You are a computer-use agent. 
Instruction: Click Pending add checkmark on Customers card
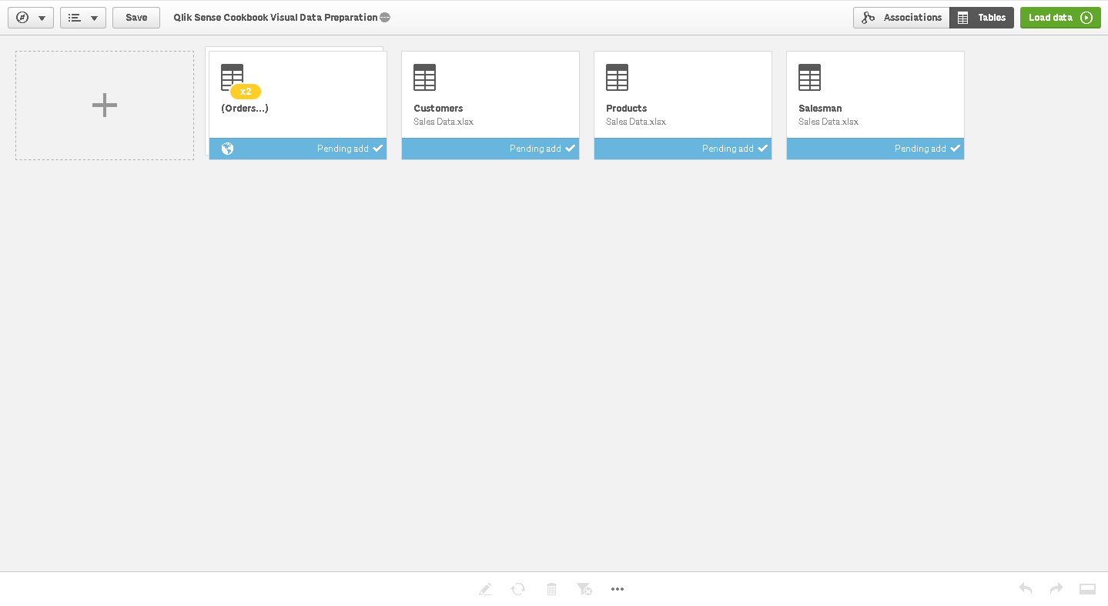(x=571, y=149)
